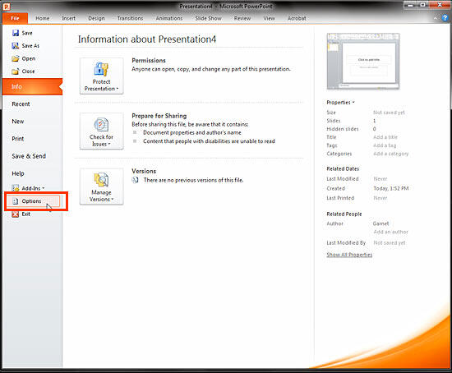Click the Add a category field

pos(391,154)
